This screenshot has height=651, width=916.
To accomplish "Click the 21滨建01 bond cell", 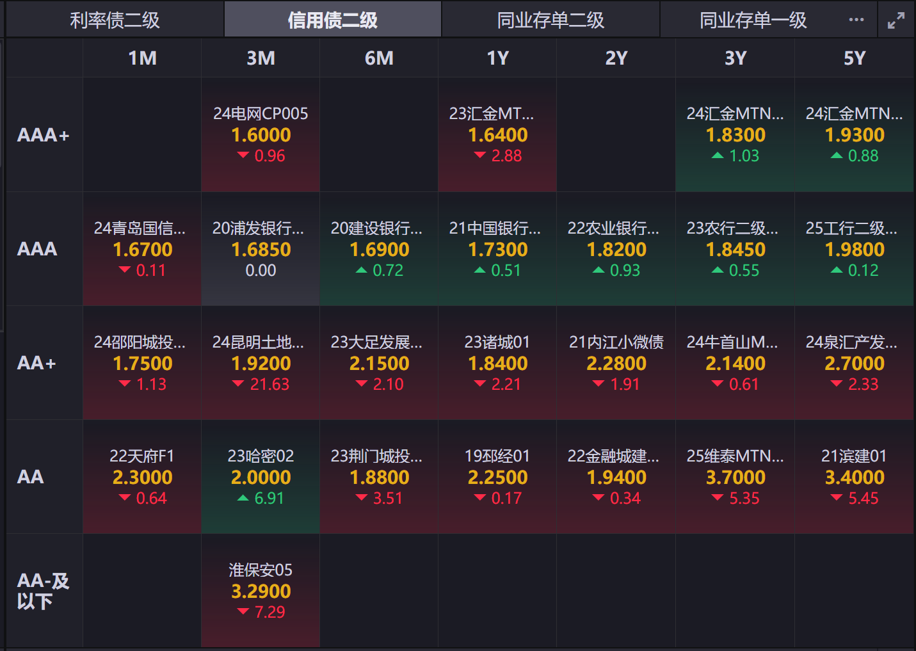I will [x=854, y=477].
